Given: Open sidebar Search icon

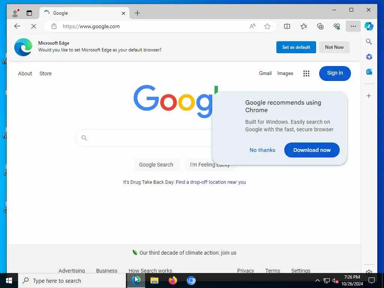Looking at the screenshot, I should click(369, 41).
